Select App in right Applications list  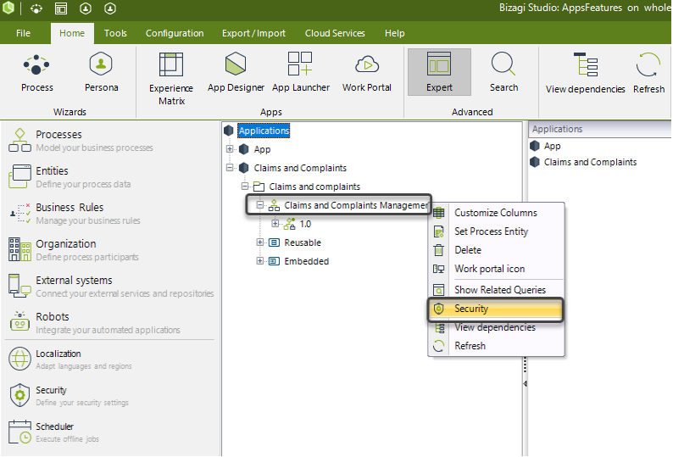pyautogui.click(x=552, y=146)
